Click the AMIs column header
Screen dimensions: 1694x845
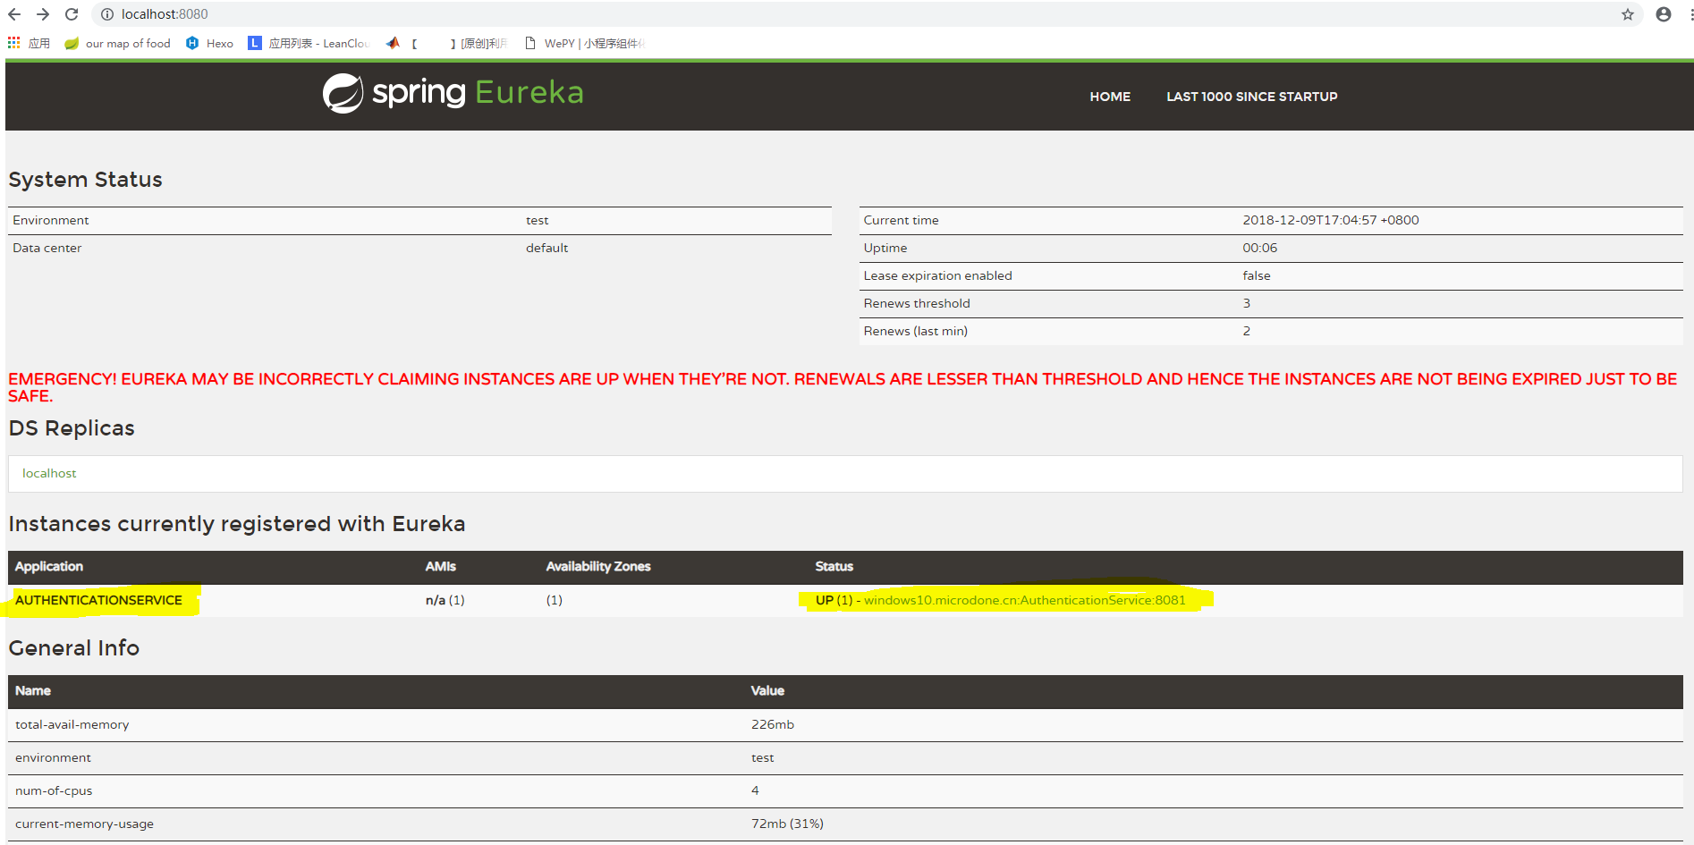click(x=441, y=566)
